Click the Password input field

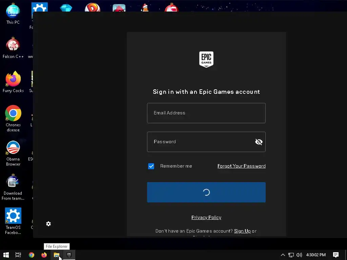point(206,142)
